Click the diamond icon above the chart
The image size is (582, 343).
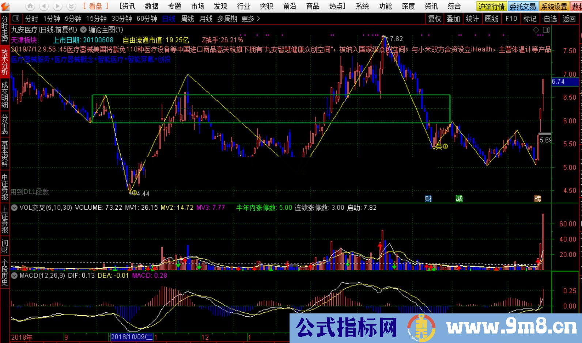[536, 30]
